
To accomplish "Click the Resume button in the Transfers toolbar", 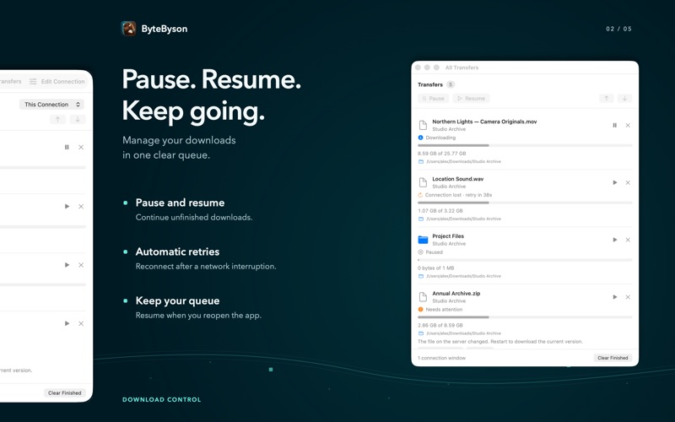I will click(471, 99).
